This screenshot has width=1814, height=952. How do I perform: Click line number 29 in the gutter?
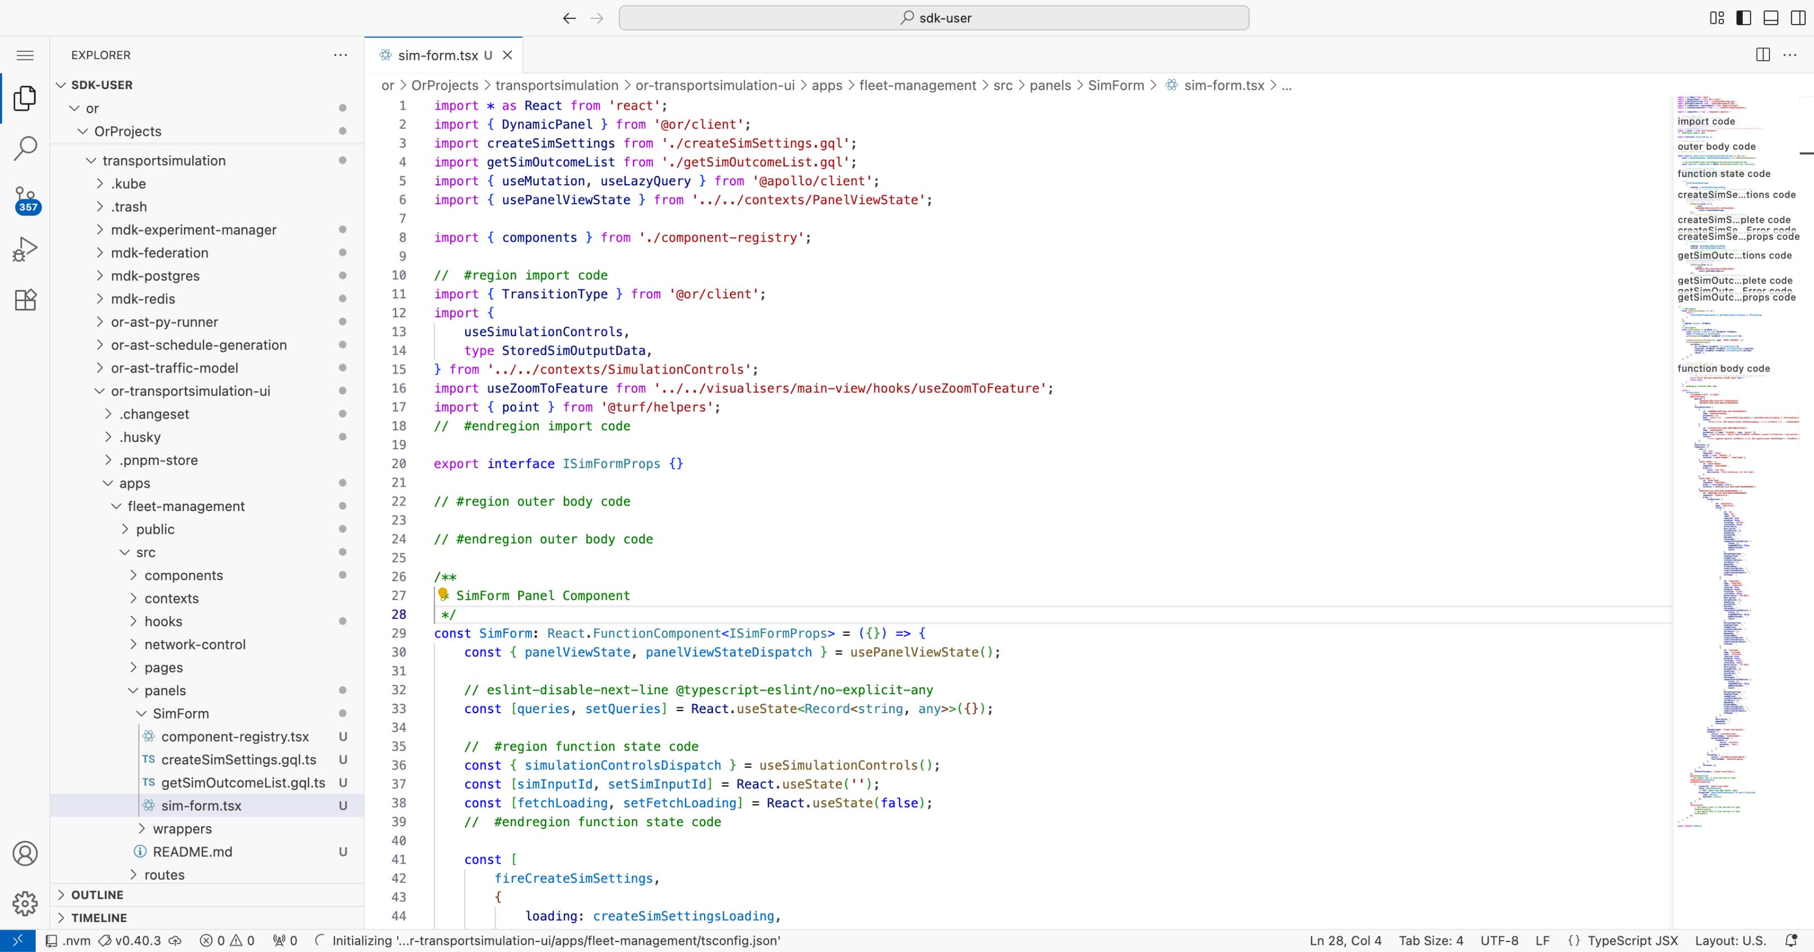(398, 633)
